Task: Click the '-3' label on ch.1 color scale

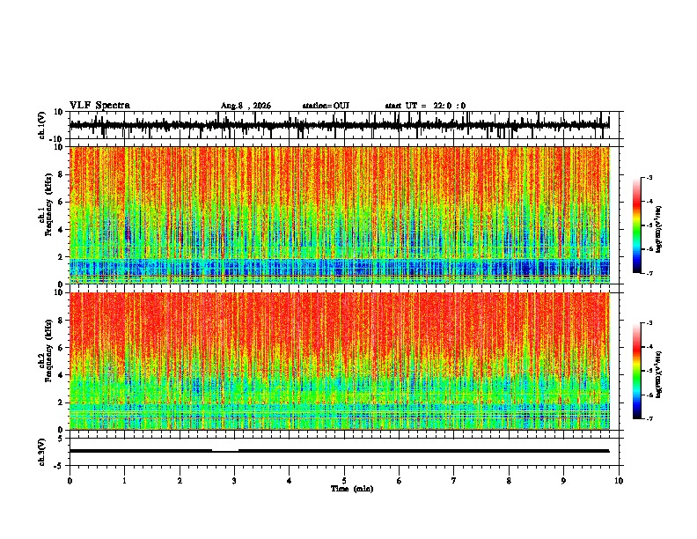Action: coord(649,177)
